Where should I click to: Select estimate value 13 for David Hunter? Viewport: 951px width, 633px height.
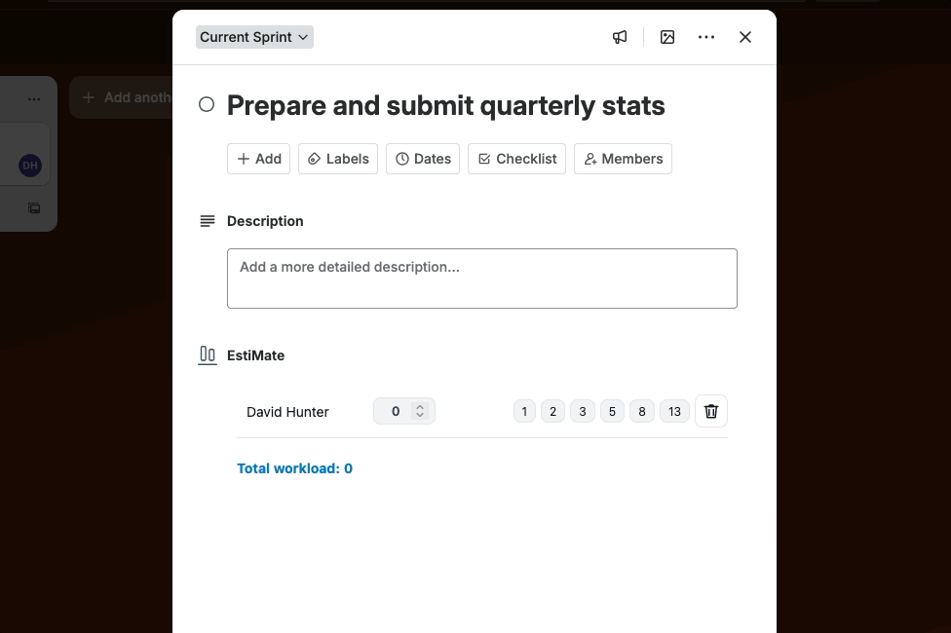(674, 411)
